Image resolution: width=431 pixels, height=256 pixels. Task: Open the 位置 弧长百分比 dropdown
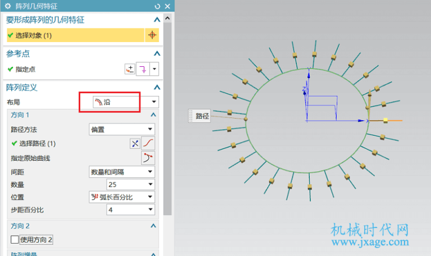tap(121, 197)
